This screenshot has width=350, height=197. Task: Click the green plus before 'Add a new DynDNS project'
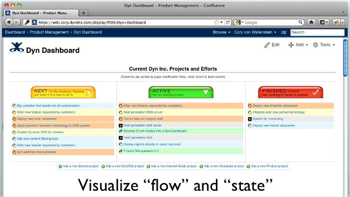tap(103, 166)
